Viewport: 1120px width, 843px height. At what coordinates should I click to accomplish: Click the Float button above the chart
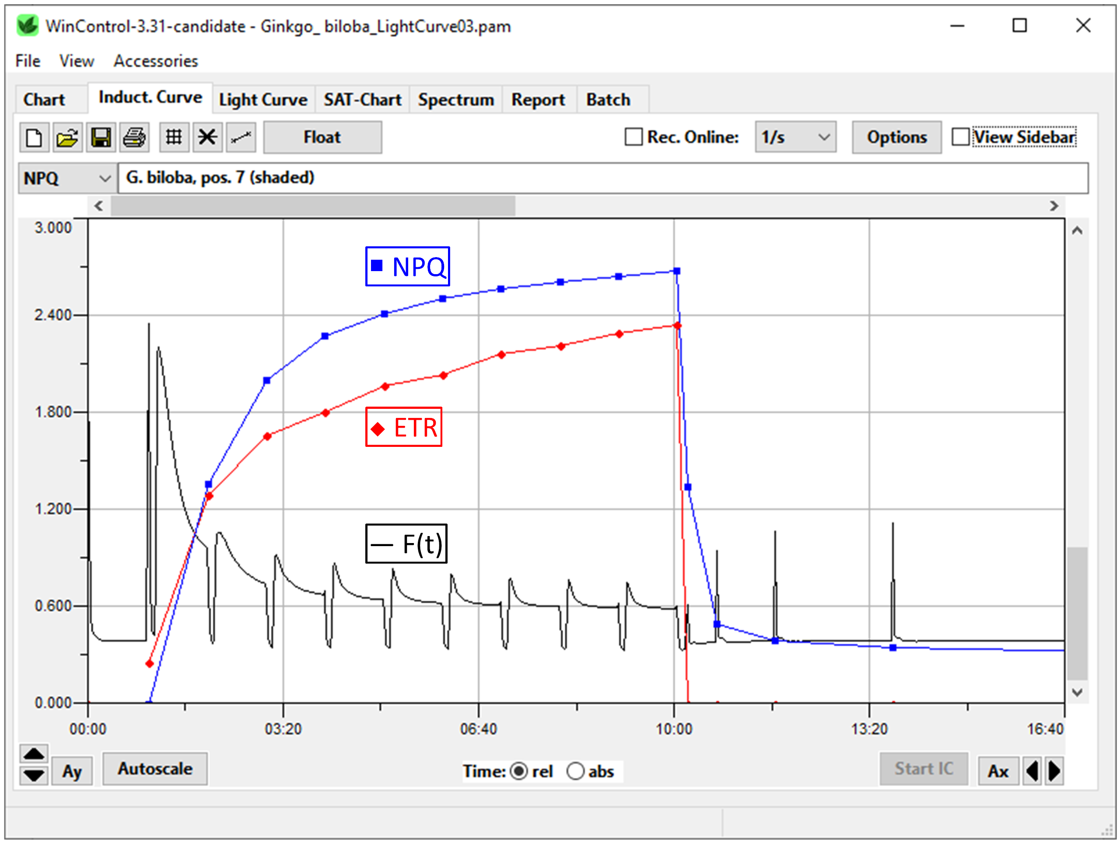click(x=322, y=137)
